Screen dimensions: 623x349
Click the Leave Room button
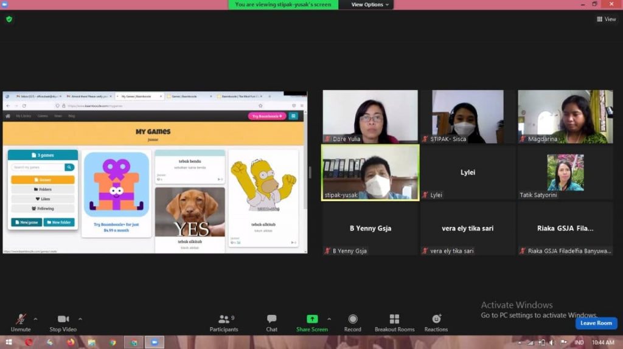[596, 323]
